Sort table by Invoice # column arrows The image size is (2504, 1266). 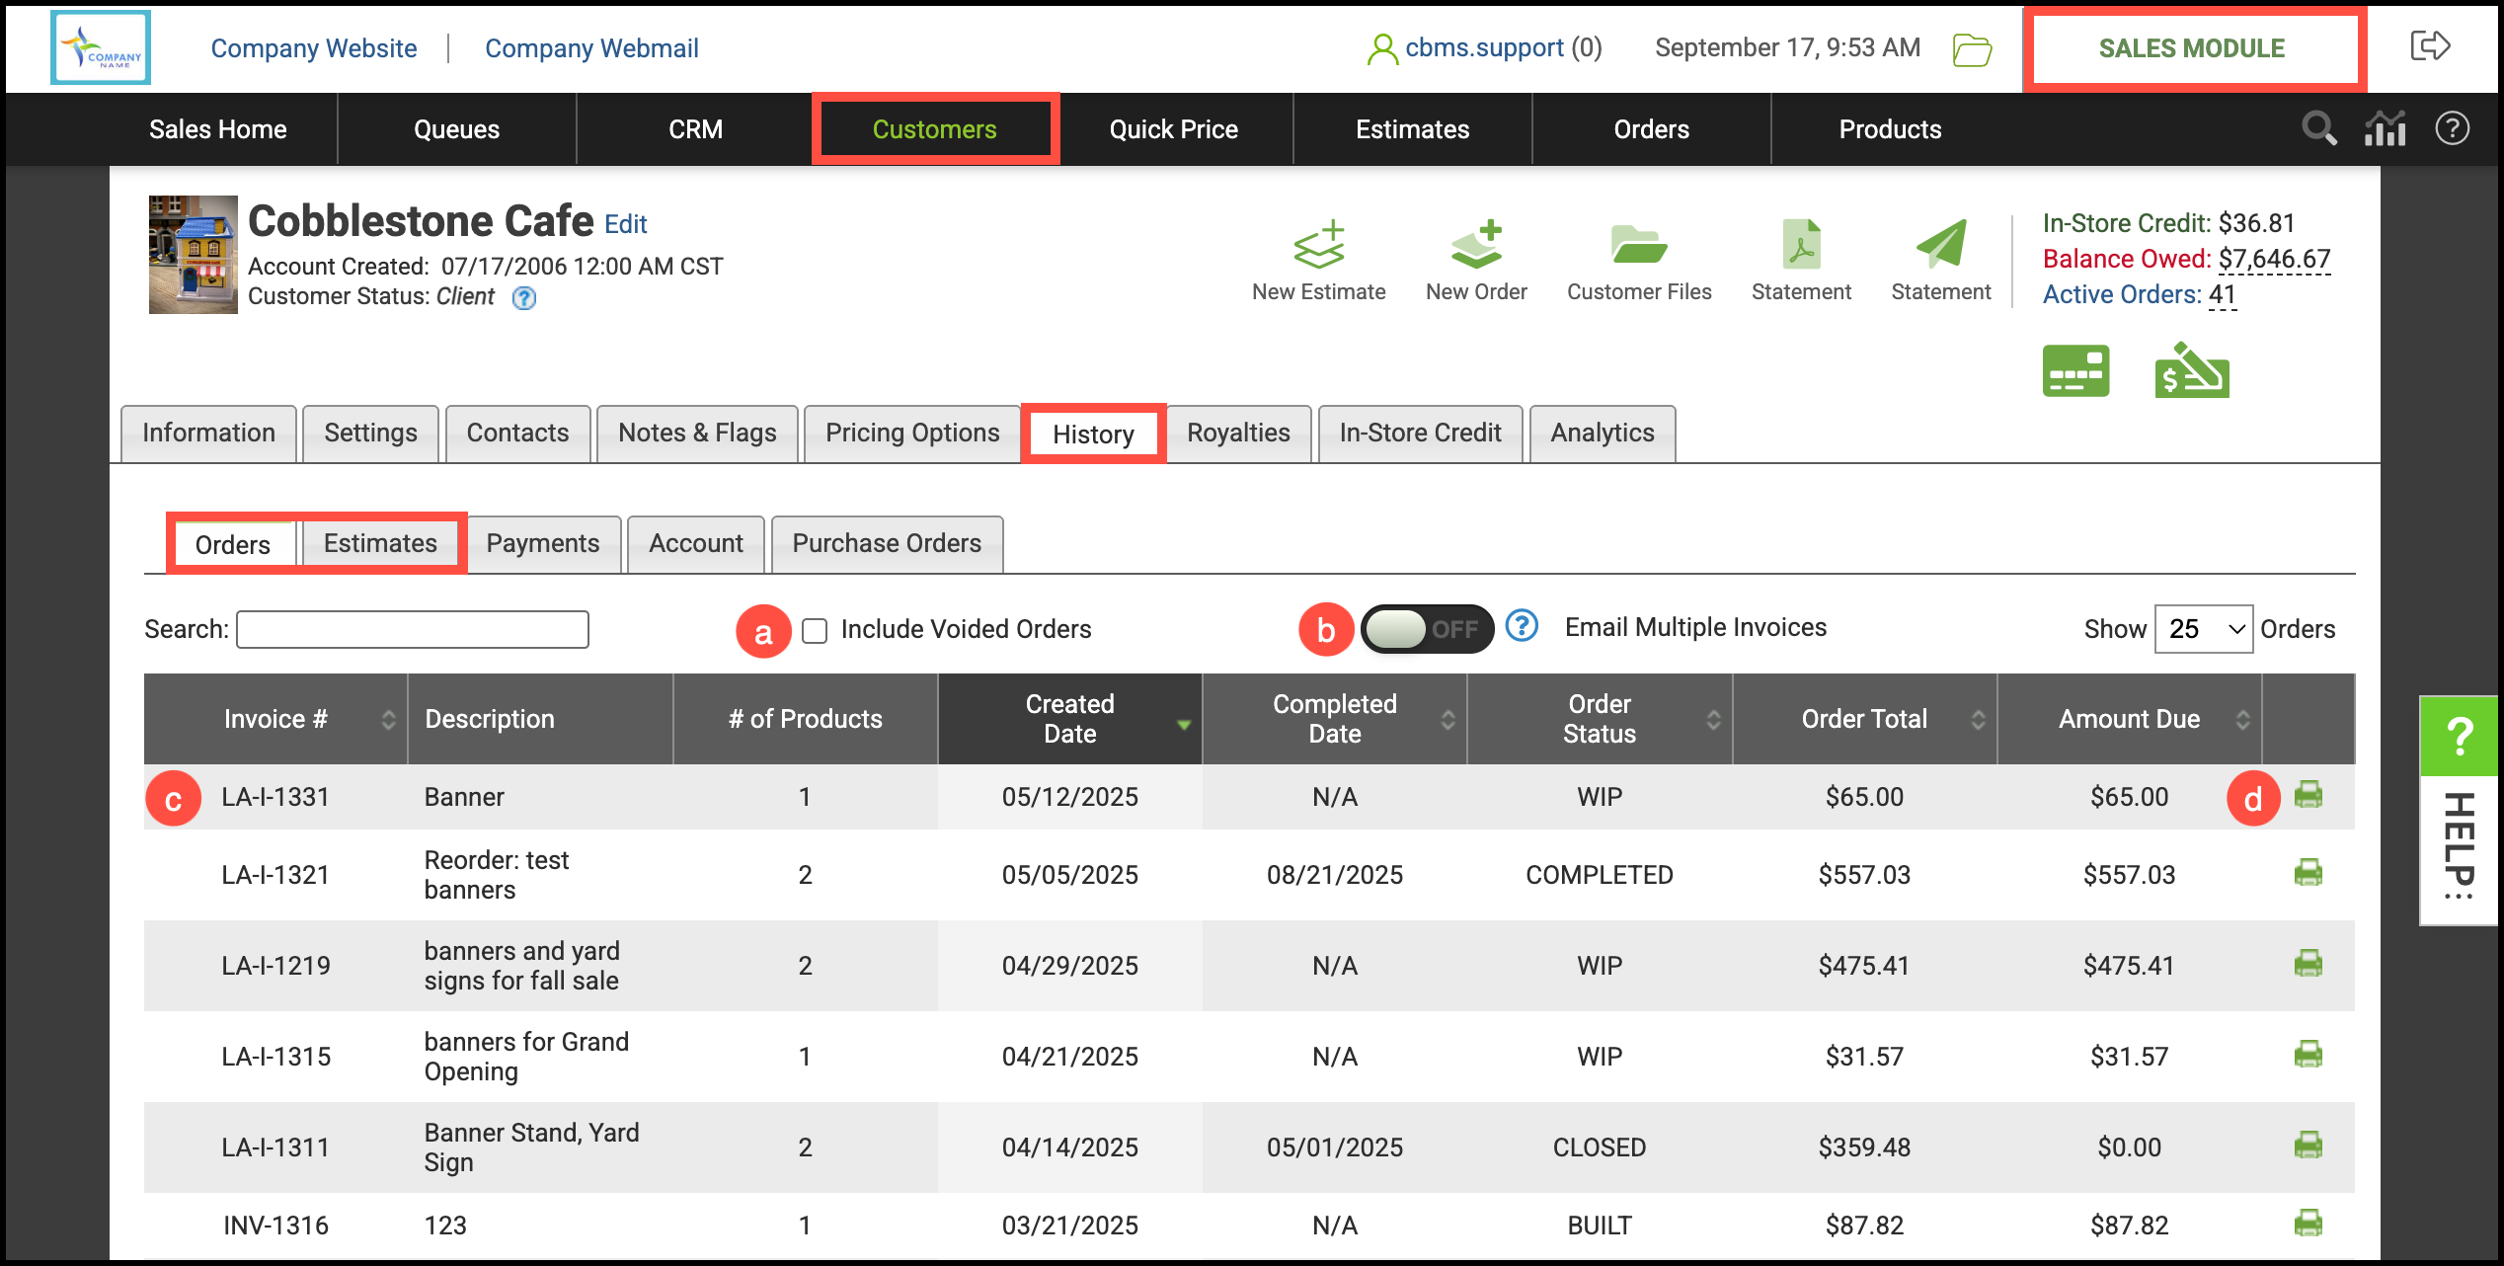point(388,720)
